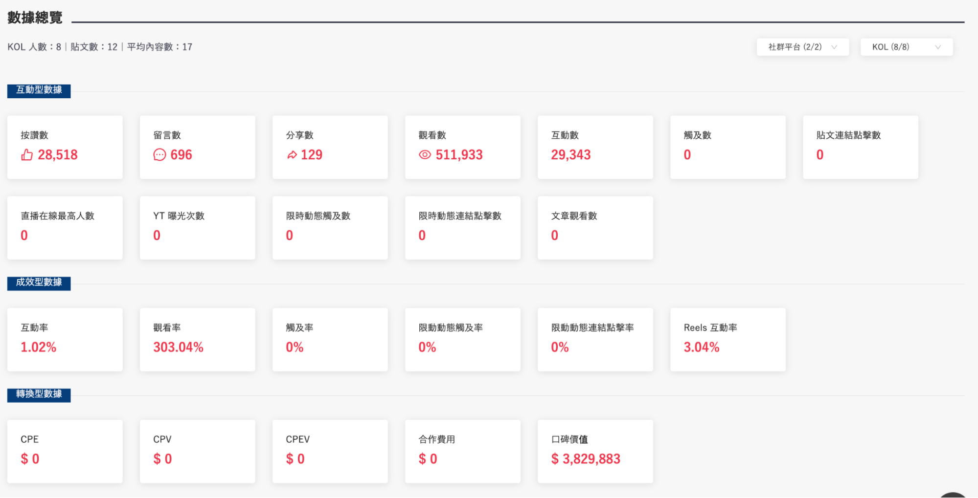Click the 互動率 card label
The height and width of the screenshot is (498, 978).
[x=34, y=328]
